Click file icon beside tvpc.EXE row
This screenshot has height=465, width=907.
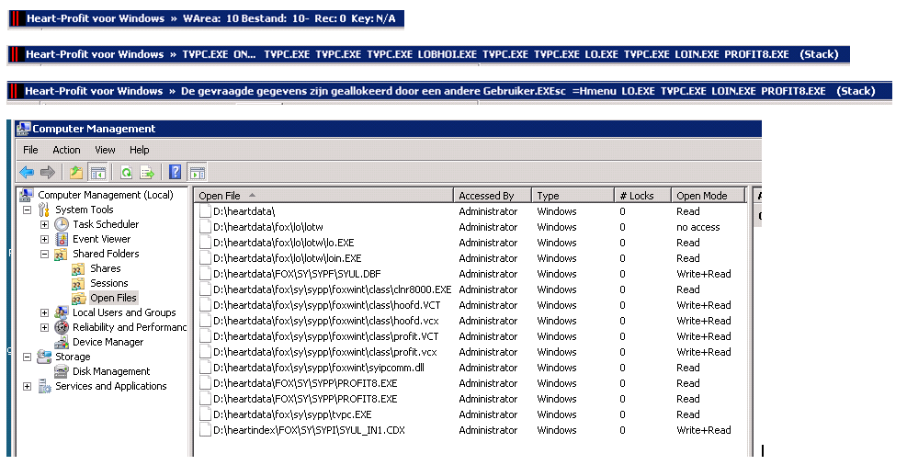click(x=205, y=414)
